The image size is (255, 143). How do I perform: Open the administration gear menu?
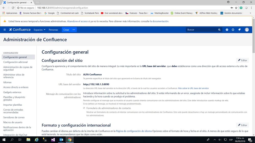[233, 30]
